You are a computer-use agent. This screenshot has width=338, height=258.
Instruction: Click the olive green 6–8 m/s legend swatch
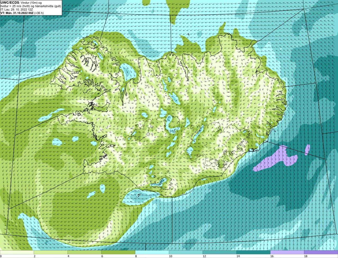tap(118, 252)
